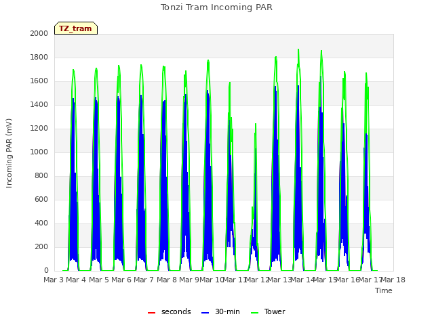This screenshot has width=434, height=325.
Task: Toggle the 30-min series legend entry
Action: pos(220,311)
